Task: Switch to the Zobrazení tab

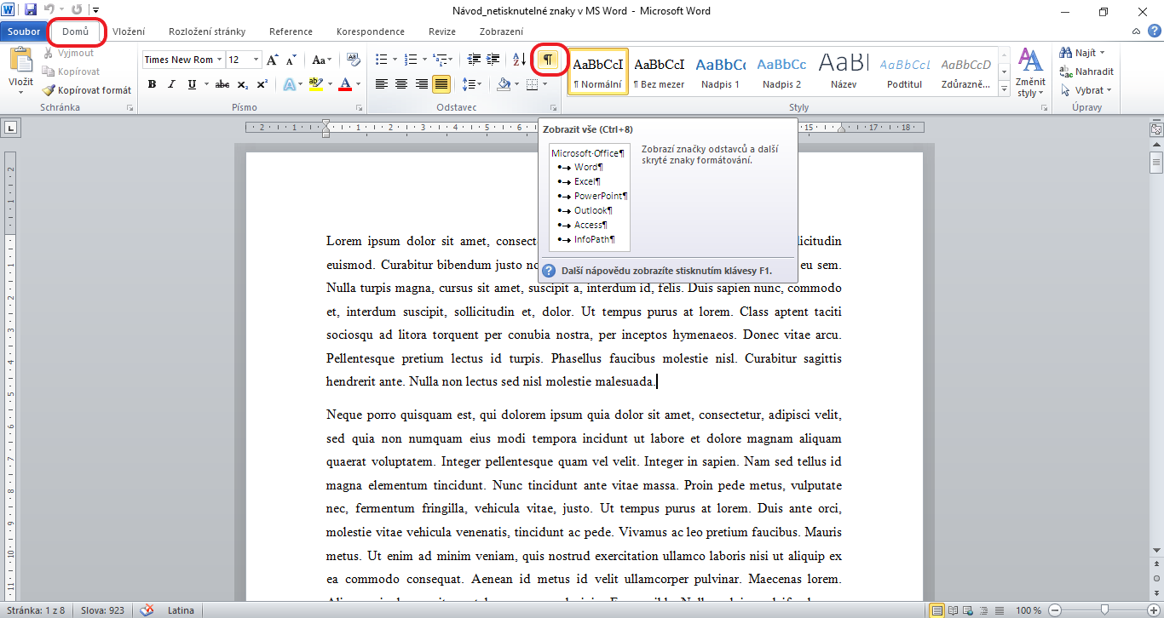Action: (x=502, y=32)
